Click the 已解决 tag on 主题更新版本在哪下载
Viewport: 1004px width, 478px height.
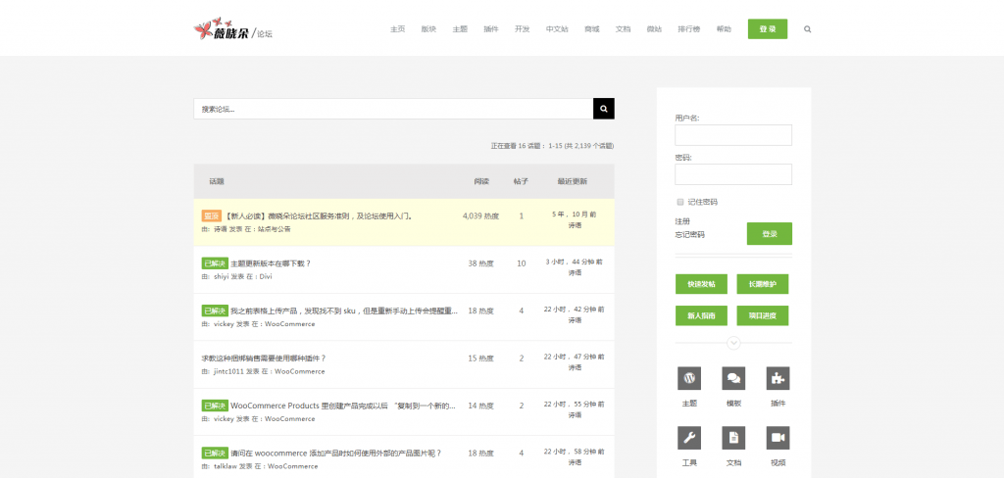click(x=215, y=263)
